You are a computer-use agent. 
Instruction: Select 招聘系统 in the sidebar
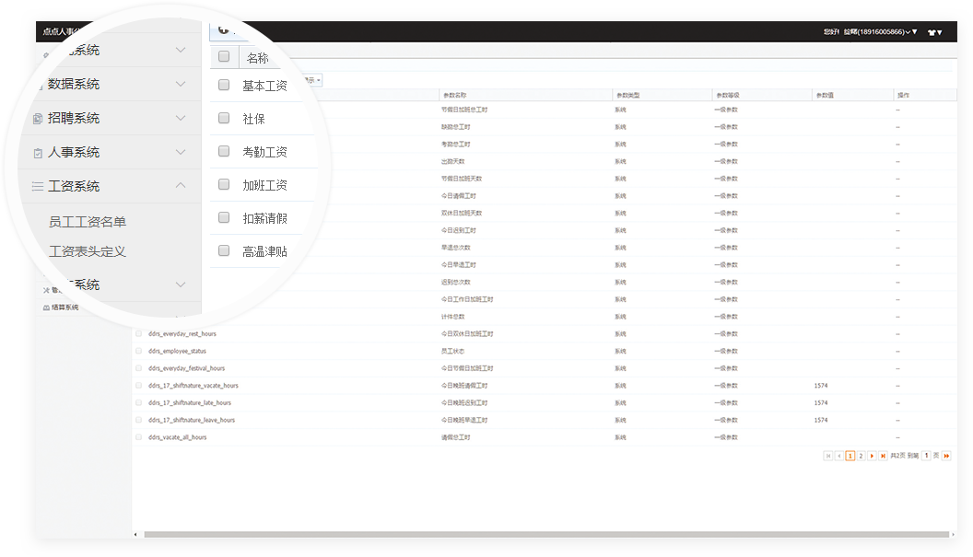74,119
